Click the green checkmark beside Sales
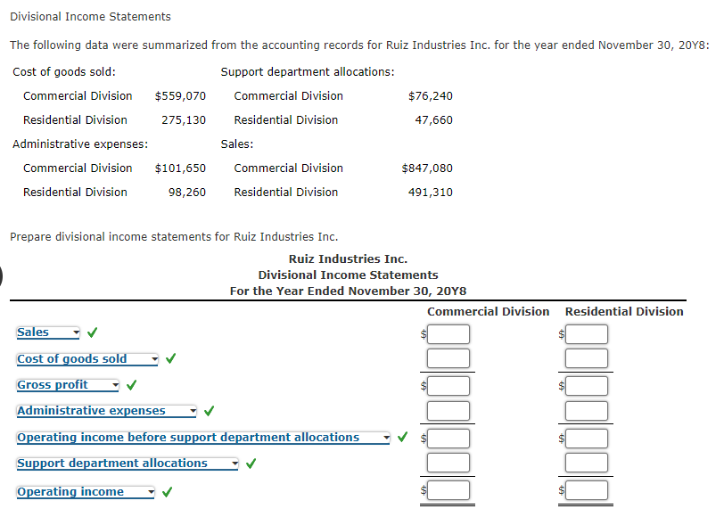Screen dimensions: 724x517 click(x=92, y=332)
